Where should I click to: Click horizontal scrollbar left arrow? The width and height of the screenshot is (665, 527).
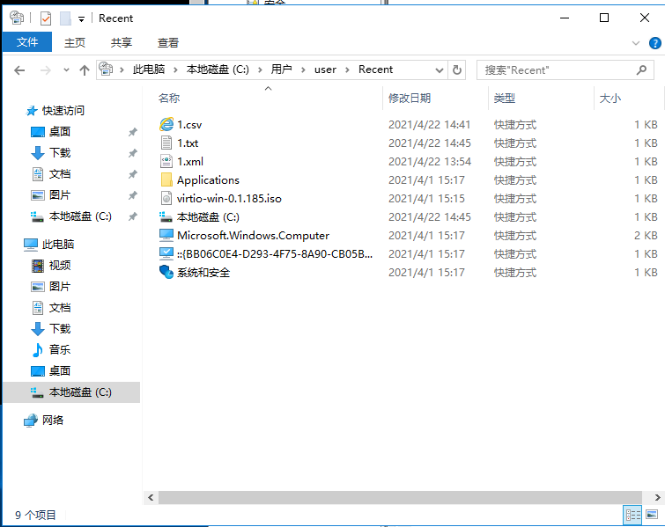point(151,498)
